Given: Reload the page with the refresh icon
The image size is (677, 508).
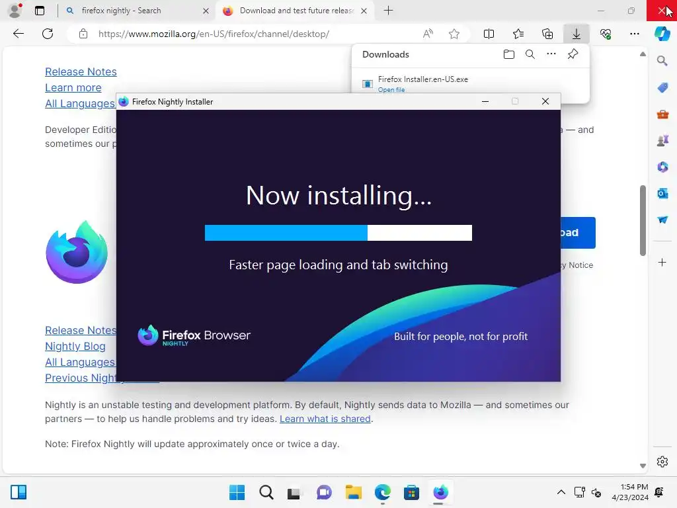Looking at the screenshot, I should 48,34.
